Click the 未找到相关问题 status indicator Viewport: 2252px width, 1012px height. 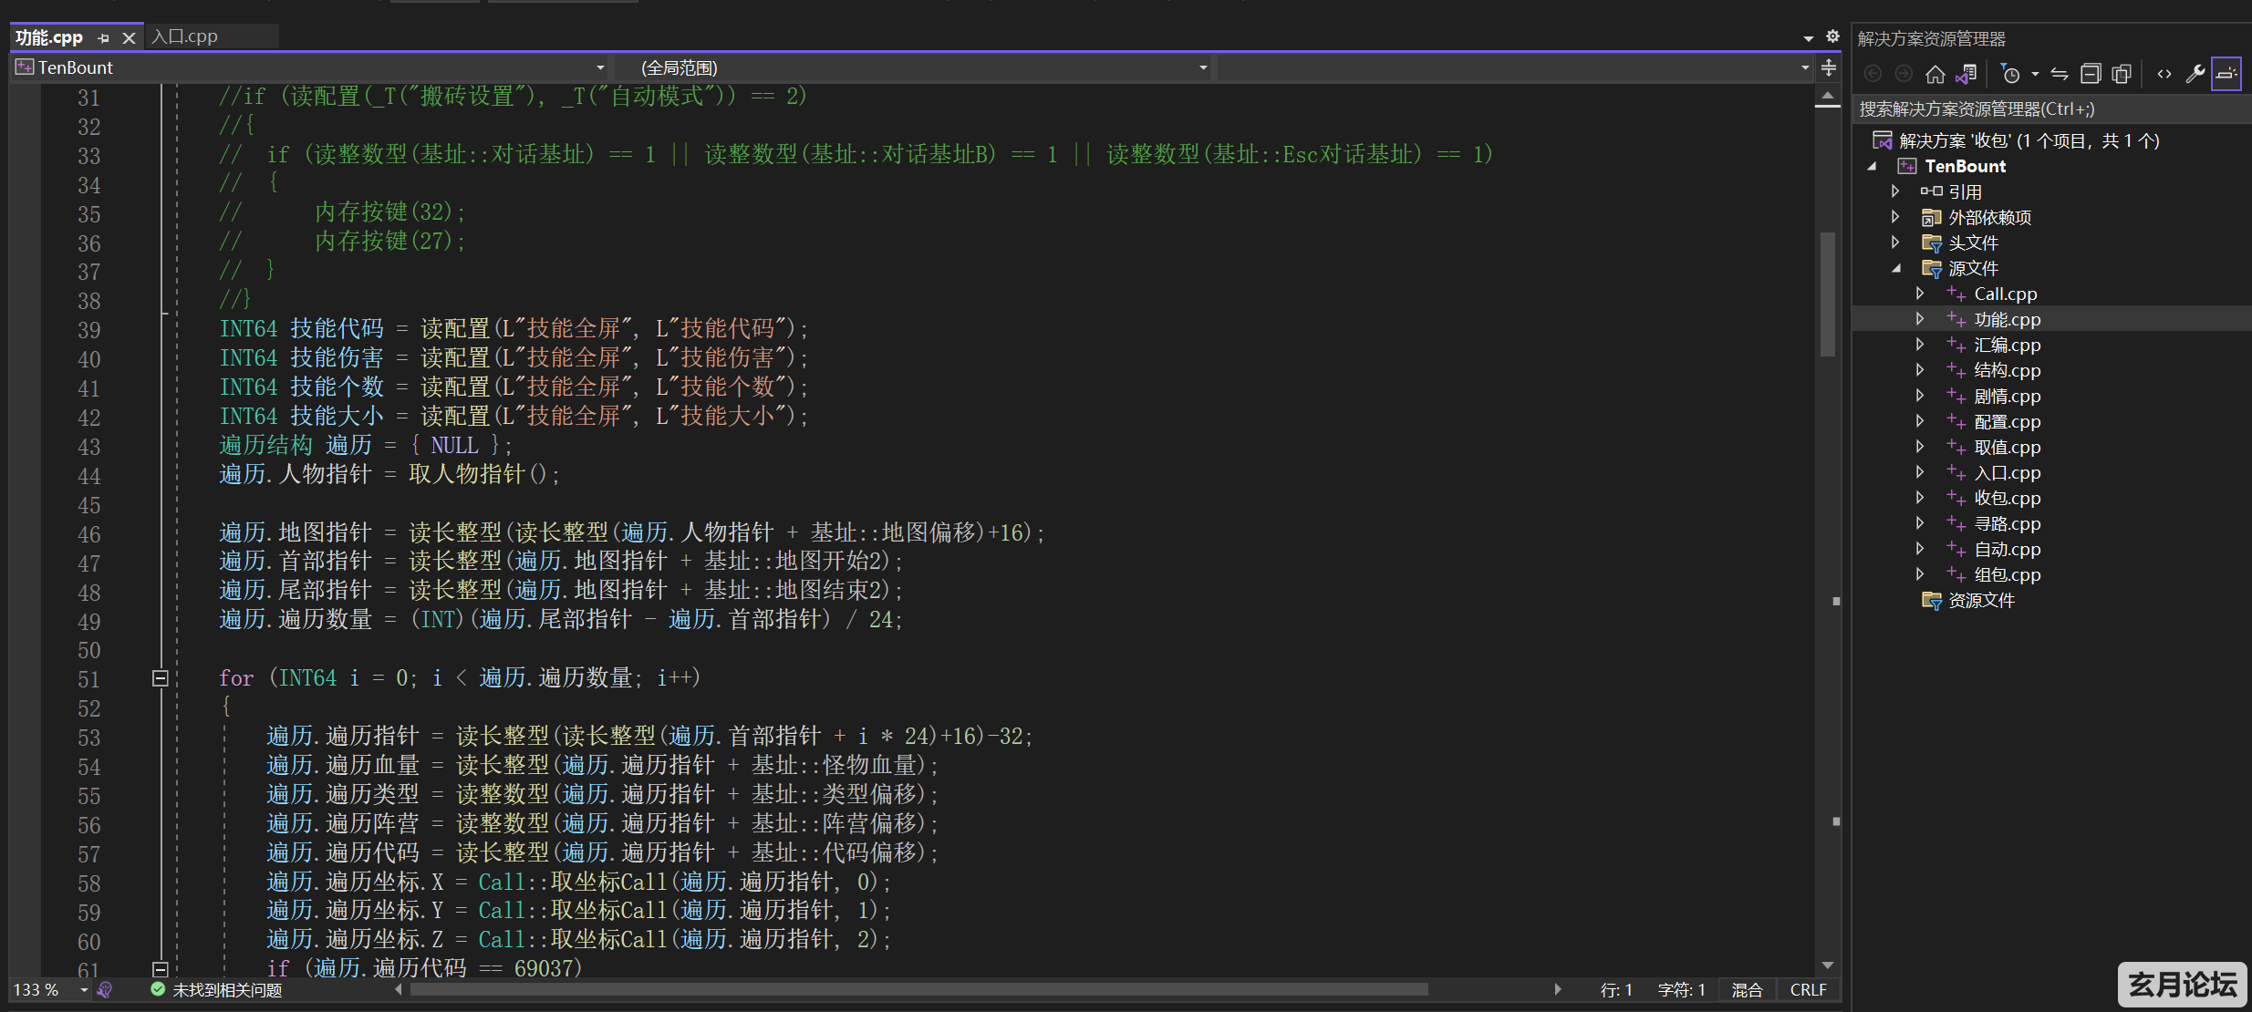coord(217,990)
